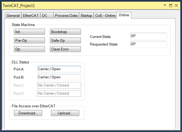
Task: Click "File Access over EtherCAT" label
Action: pos(34,106)
